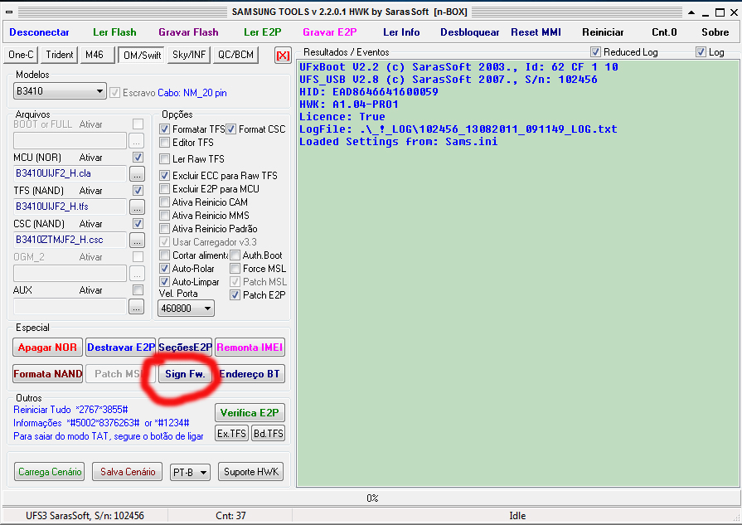The height and width of the screenshot is (525, 742).
Task: Click Formata NAND button
Action: click(x=48, y=374)
